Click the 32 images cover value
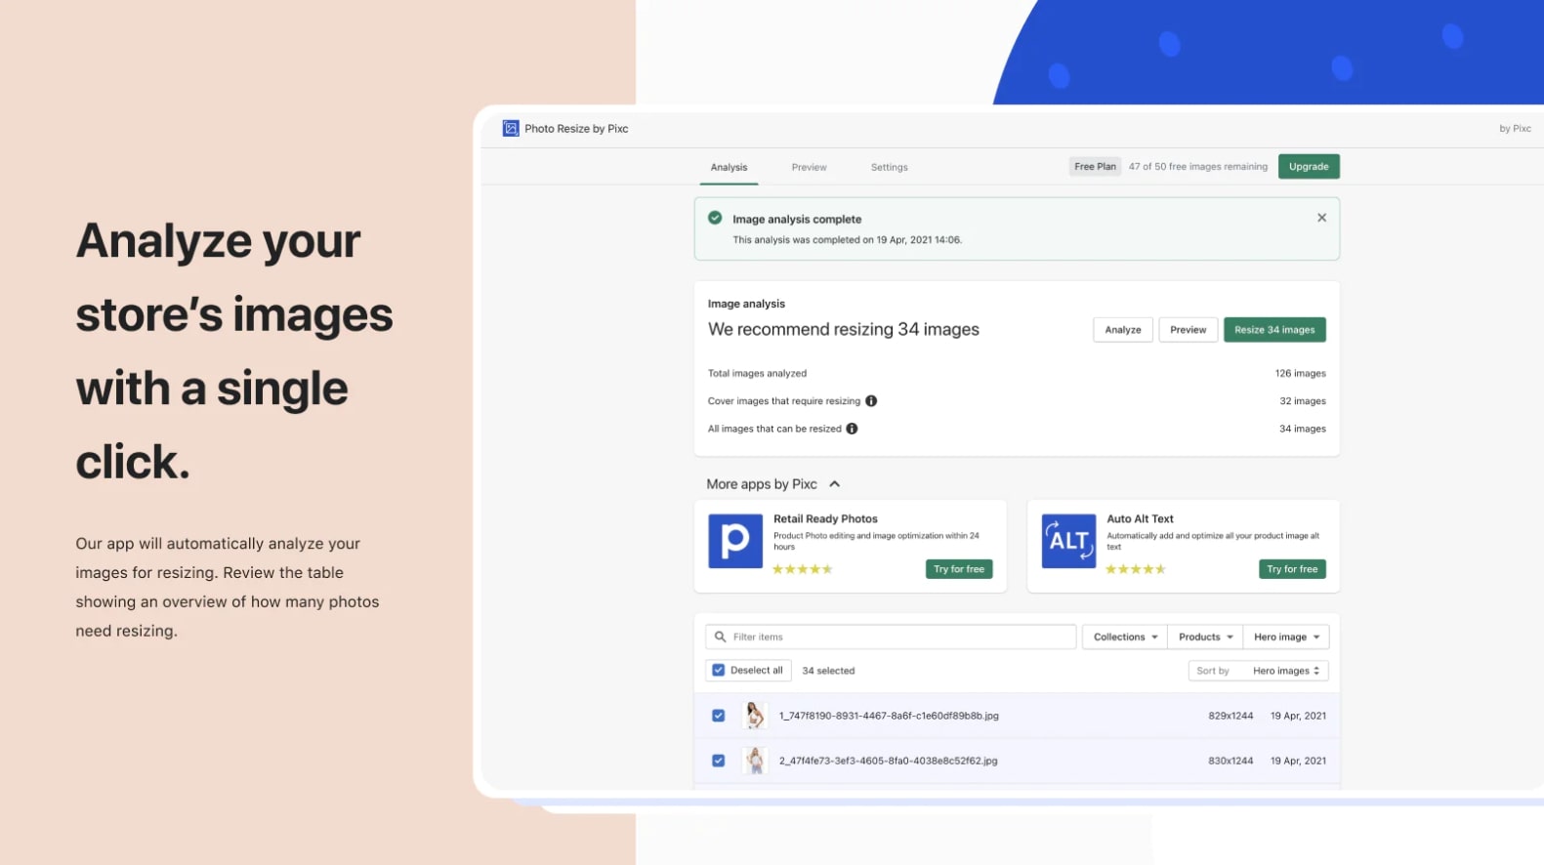Image resolution: width=1544 pixels, height=865 pixels. tap(1303, 401)
